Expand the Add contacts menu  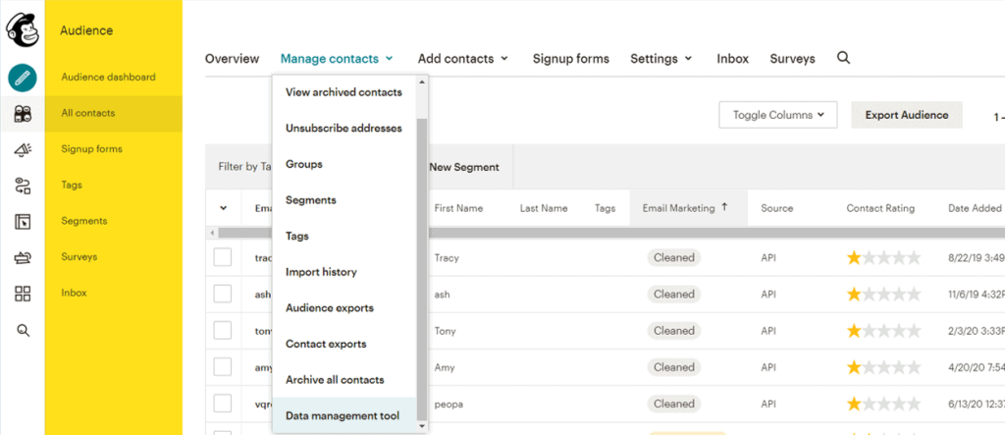pos(463,58)
